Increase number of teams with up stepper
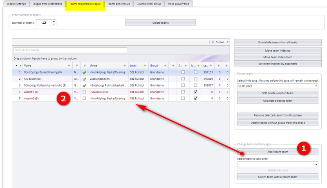 pos(54,21)
